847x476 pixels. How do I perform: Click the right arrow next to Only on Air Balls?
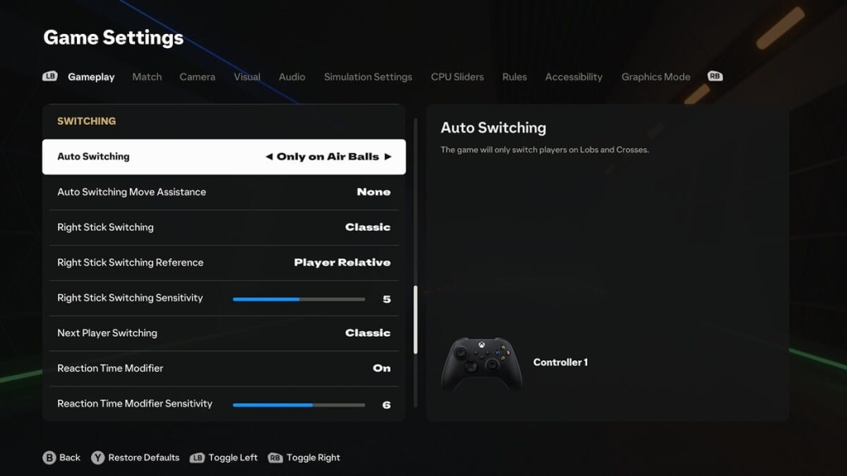pyautogui.click(x=387, y=156)
